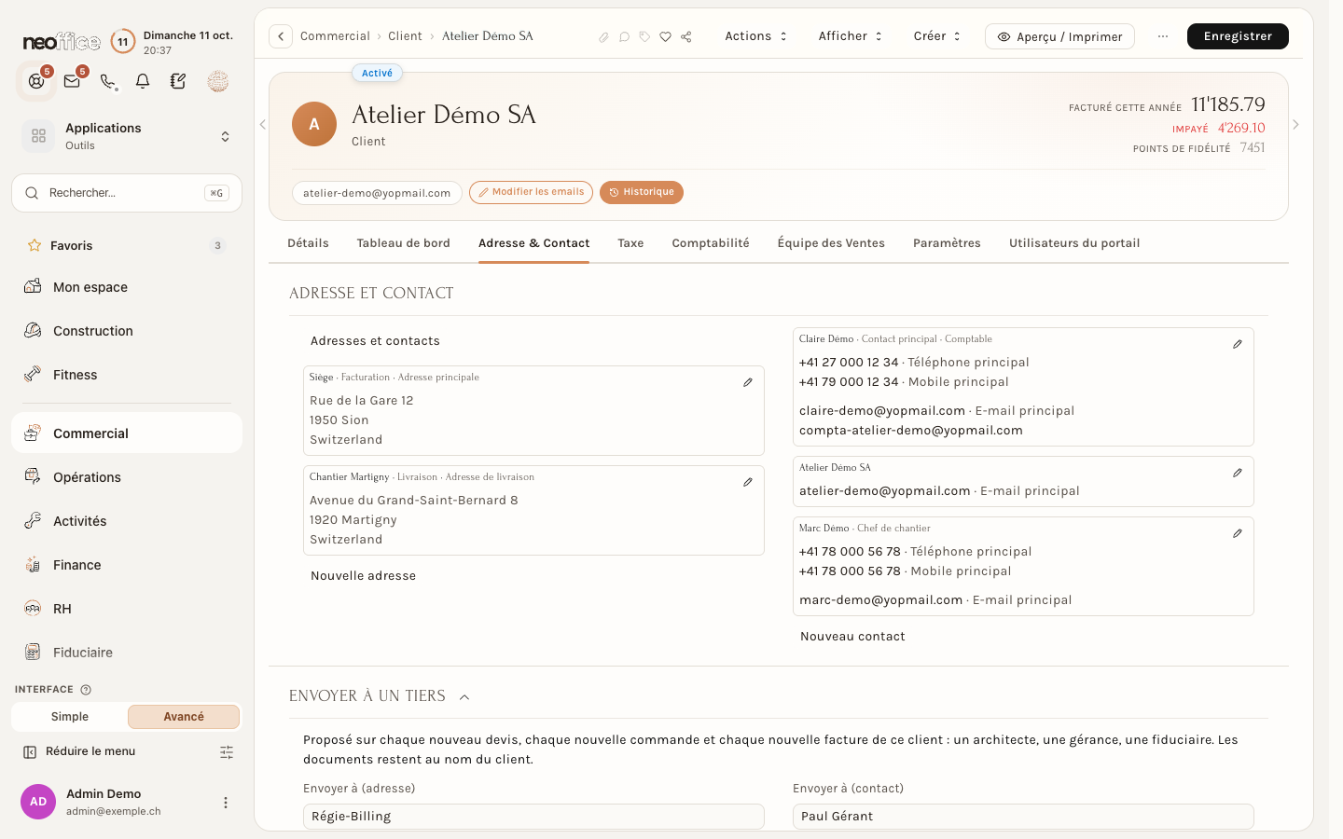Edit the Siège address with pencil icon
The width and height of the screenshot is (1343, 839).
pyautogui.click(x=748, y=382)
